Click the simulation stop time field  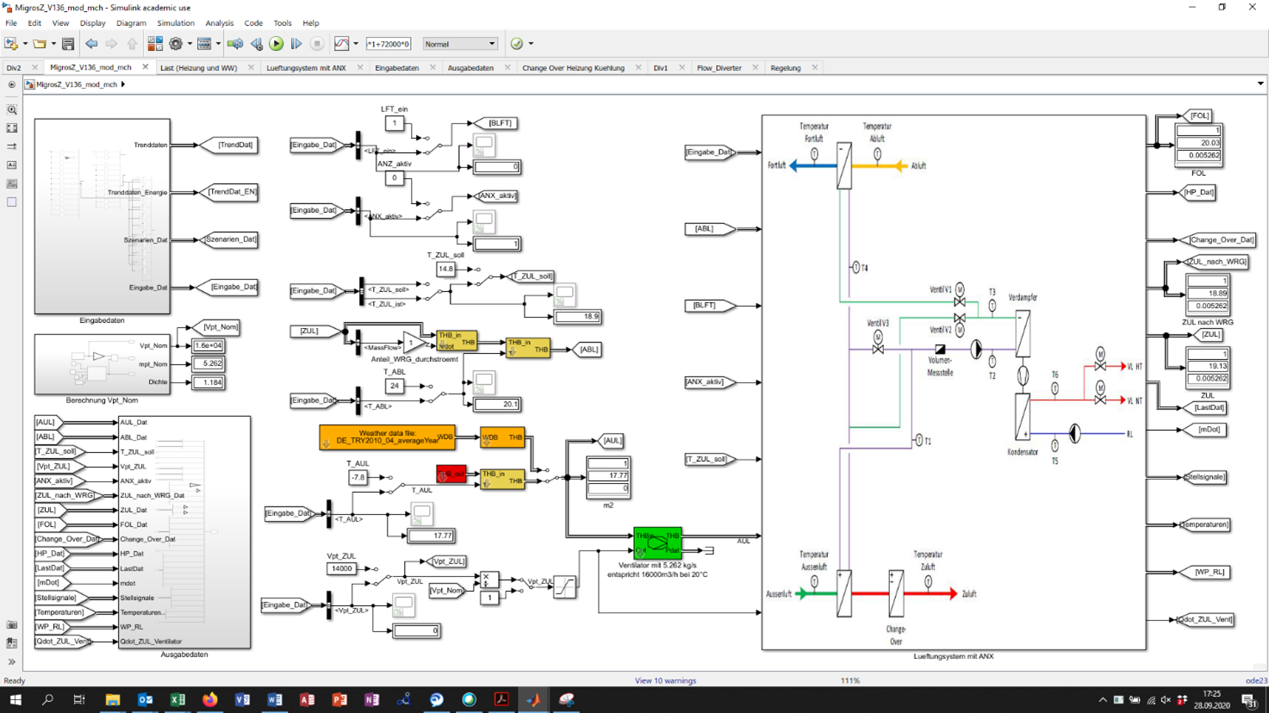tap(389, 44)
